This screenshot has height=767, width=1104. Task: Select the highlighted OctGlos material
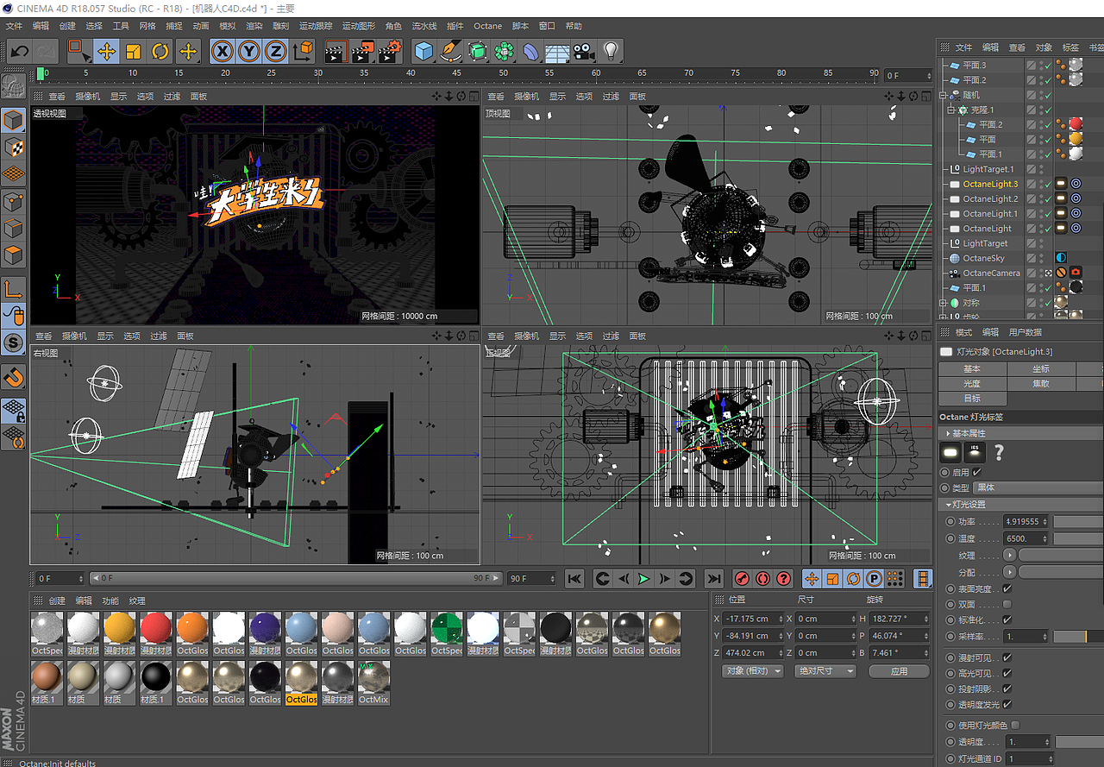point(301,682)
